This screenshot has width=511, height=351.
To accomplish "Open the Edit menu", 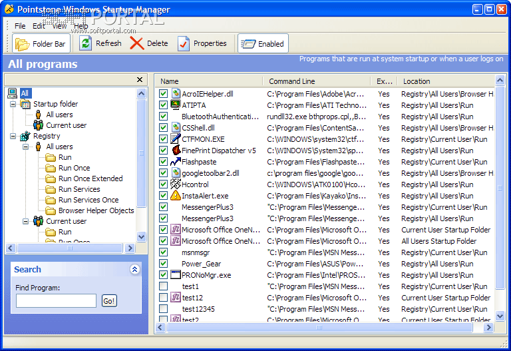I will coord(39,26).
